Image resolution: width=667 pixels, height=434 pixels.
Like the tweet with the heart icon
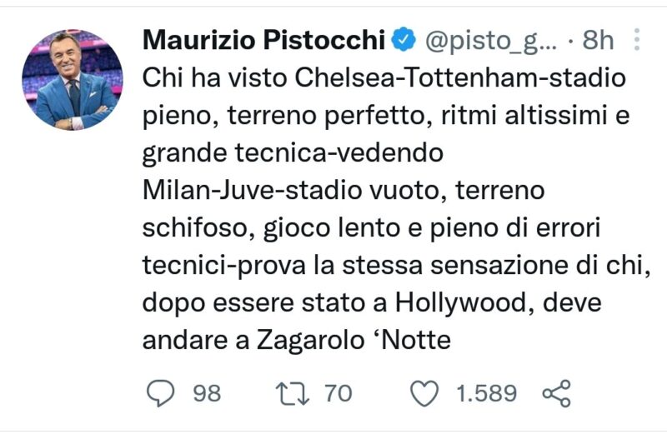tap(424, 393)
